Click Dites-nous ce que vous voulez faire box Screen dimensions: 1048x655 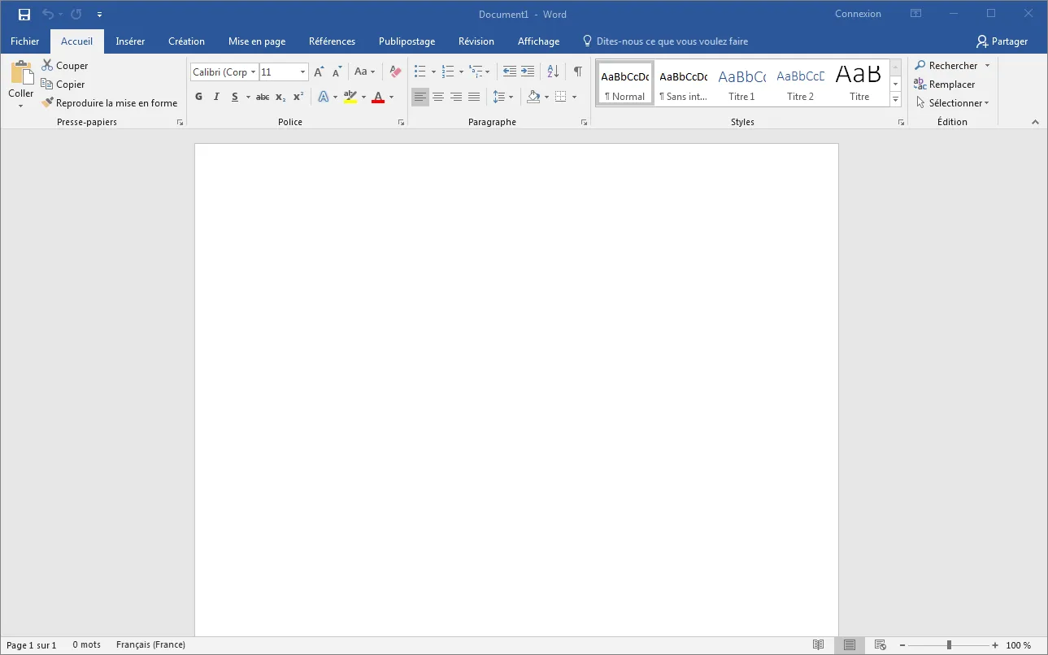pos(665,41)
